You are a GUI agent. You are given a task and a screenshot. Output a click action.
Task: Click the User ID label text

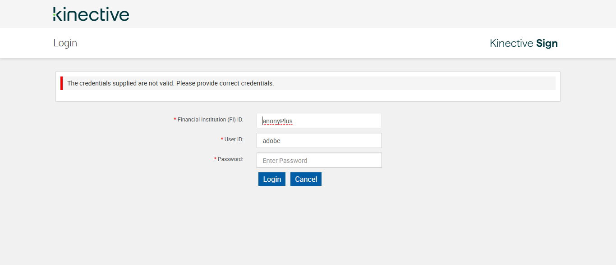click(x=234, y=139)
